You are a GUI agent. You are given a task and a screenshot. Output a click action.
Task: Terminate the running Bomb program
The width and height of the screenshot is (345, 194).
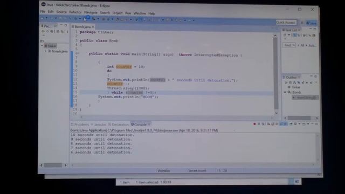(x=254, y=124)
